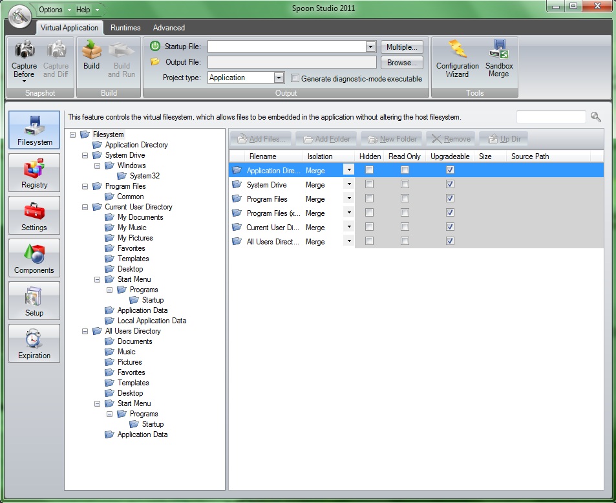
Task: Switch to the Advanced tab
Action: [x=169, y=28]
